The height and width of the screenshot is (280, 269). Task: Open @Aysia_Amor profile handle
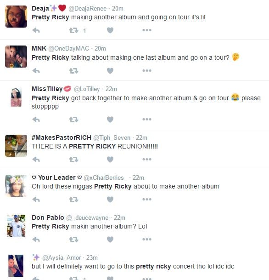point(62,257)
